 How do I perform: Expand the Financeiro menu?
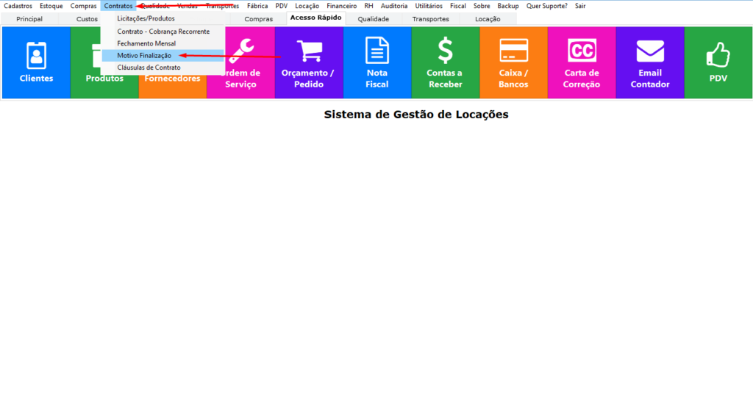click(x=341, y=6)
